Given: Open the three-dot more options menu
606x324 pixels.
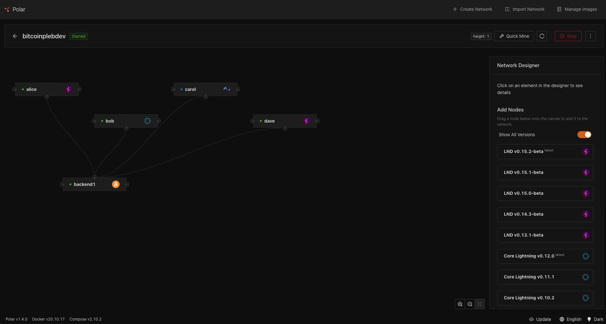Looking at the screenshot, I should click(590, 36).
